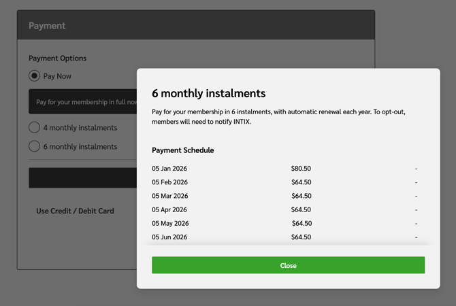The height and width of the screenshot is (306, 456).
Task: Click the $64.50 amount for 05 Jun 2026
Action: 301,237
